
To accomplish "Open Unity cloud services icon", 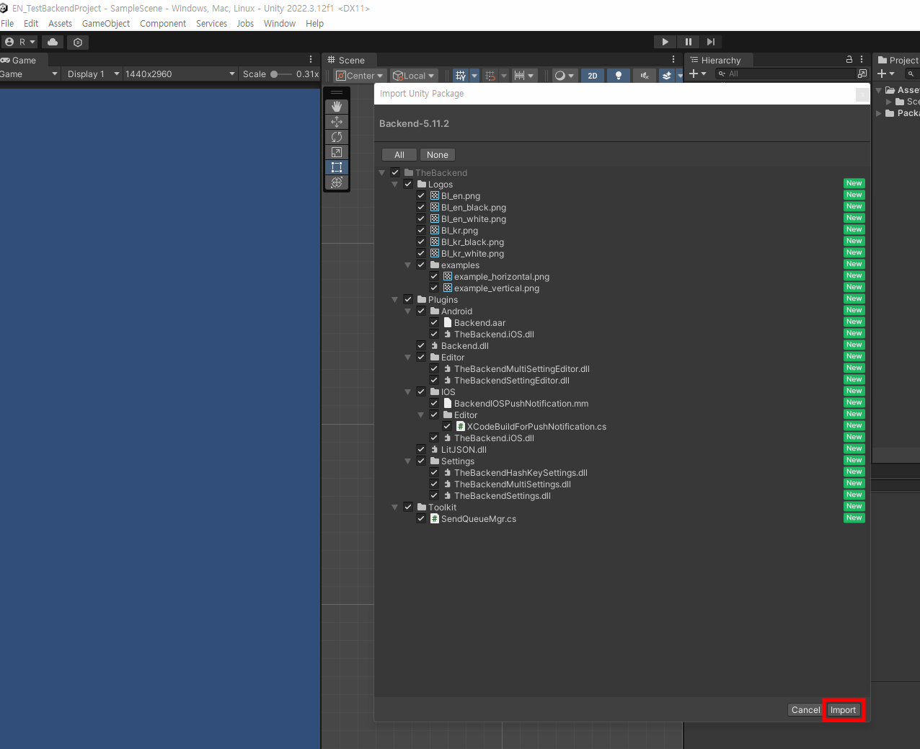I will pos(53,42).
